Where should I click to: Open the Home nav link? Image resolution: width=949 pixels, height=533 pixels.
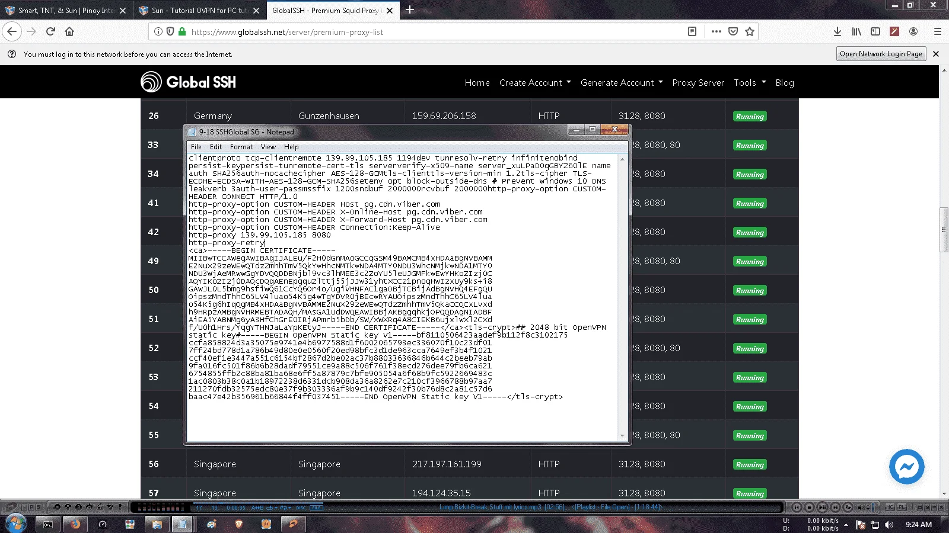coord(477,83)
